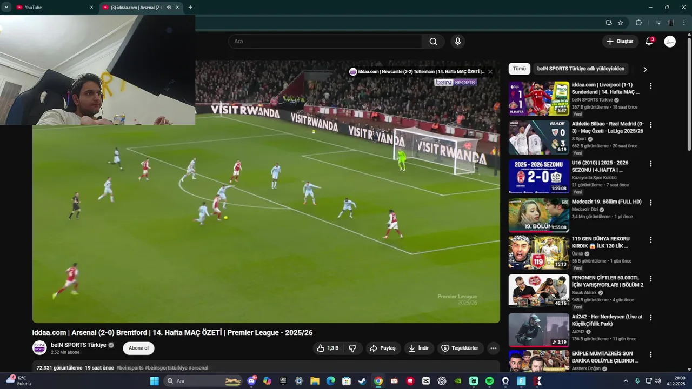The height and width of the screenshot is (389, 692).
Task: Close the first YouTube tab
Action: pos(91,8)
